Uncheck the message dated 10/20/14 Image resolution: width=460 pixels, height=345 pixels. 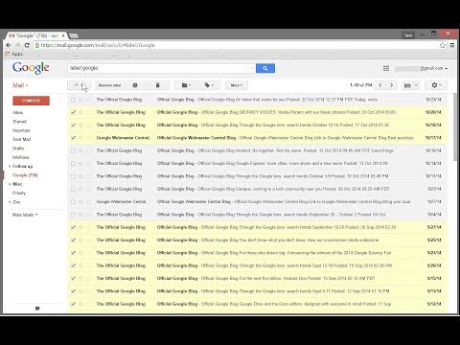73,112
